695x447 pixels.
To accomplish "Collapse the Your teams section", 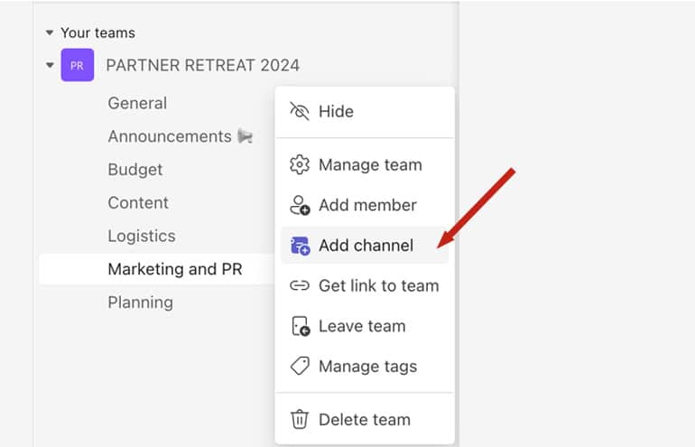I will click(50, 33).
